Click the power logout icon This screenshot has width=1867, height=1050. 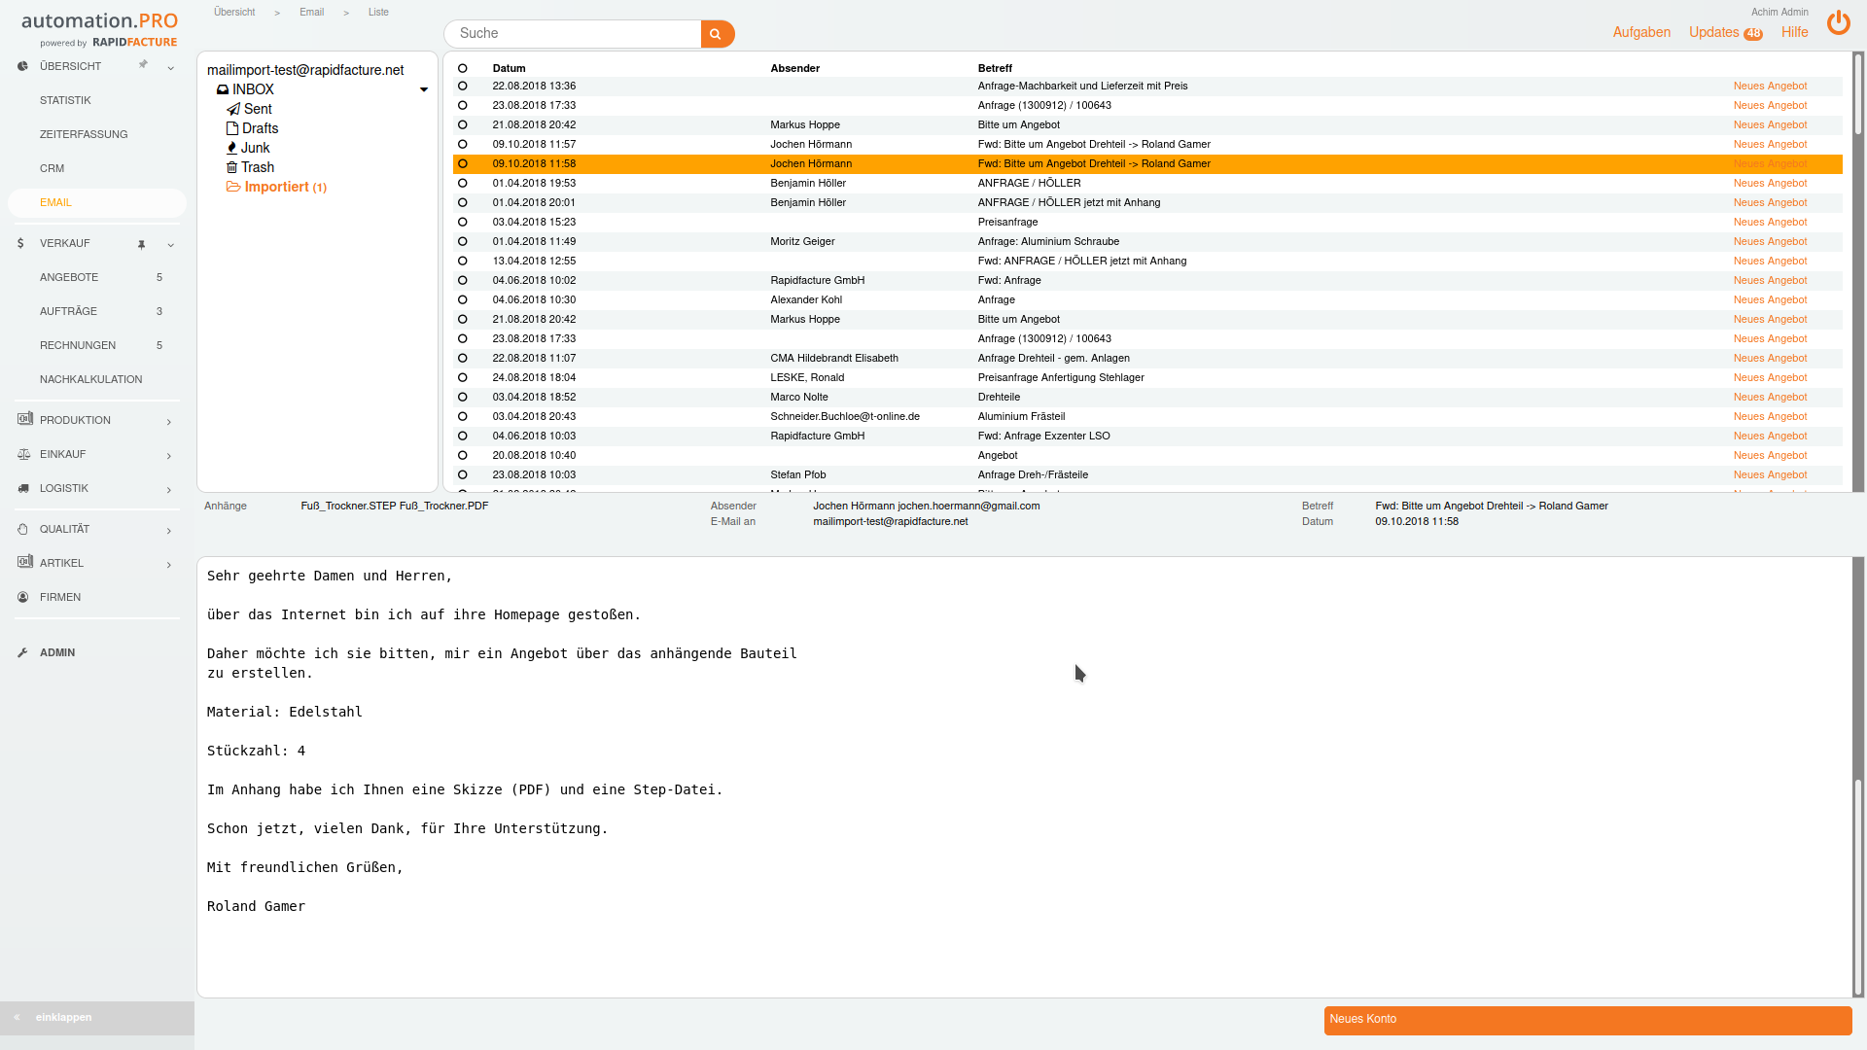[x=1838, y=22]
